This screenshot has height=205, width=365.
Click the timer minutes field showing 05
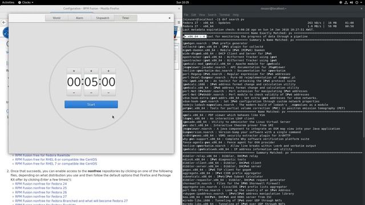pos(91,82)
